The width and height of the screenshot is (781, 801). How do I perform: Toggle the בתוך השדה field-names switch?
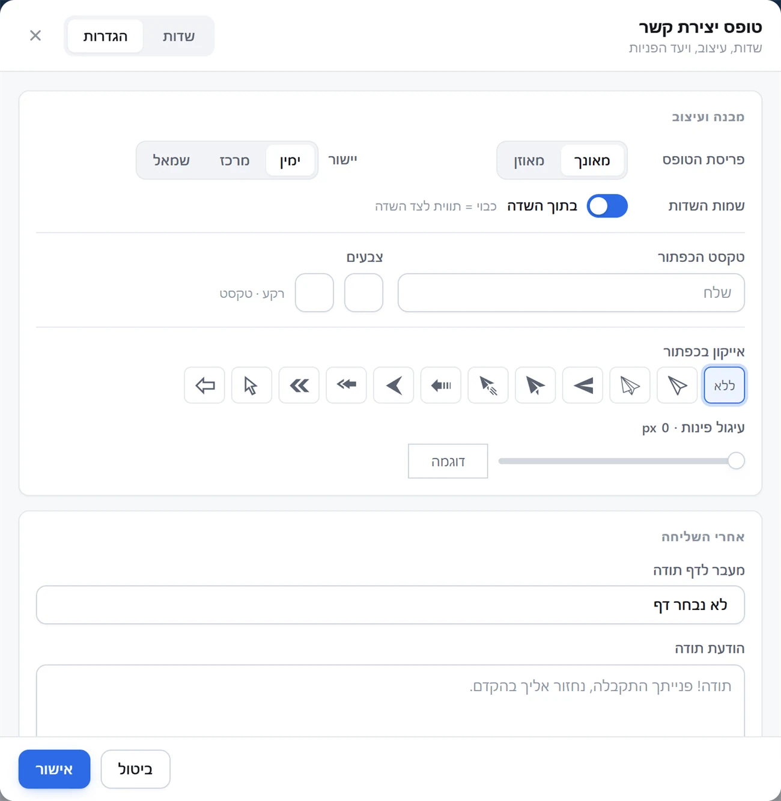(607, 206)
